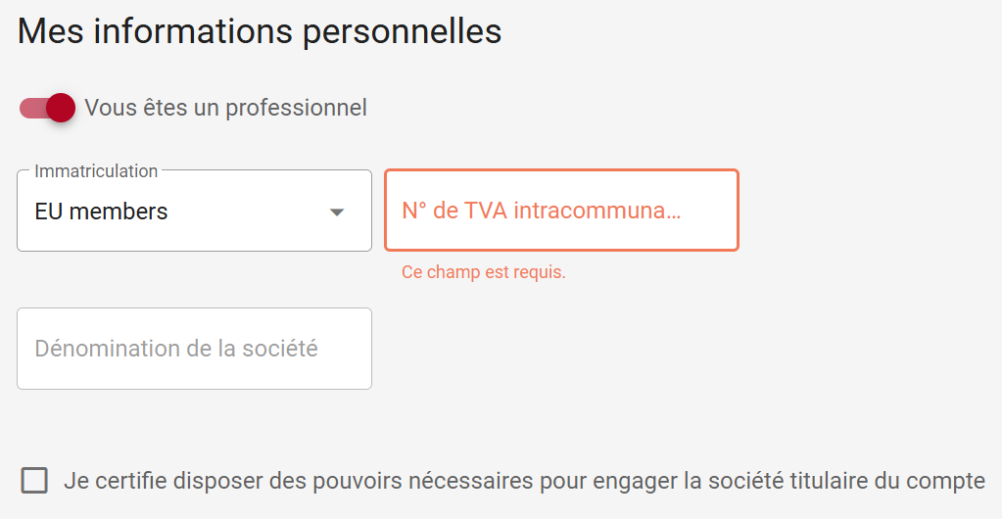Check the "Je certifie disposer des pouvoirs" checkbox
Screen dimensions: 1002x519
(x=34, y=481)
